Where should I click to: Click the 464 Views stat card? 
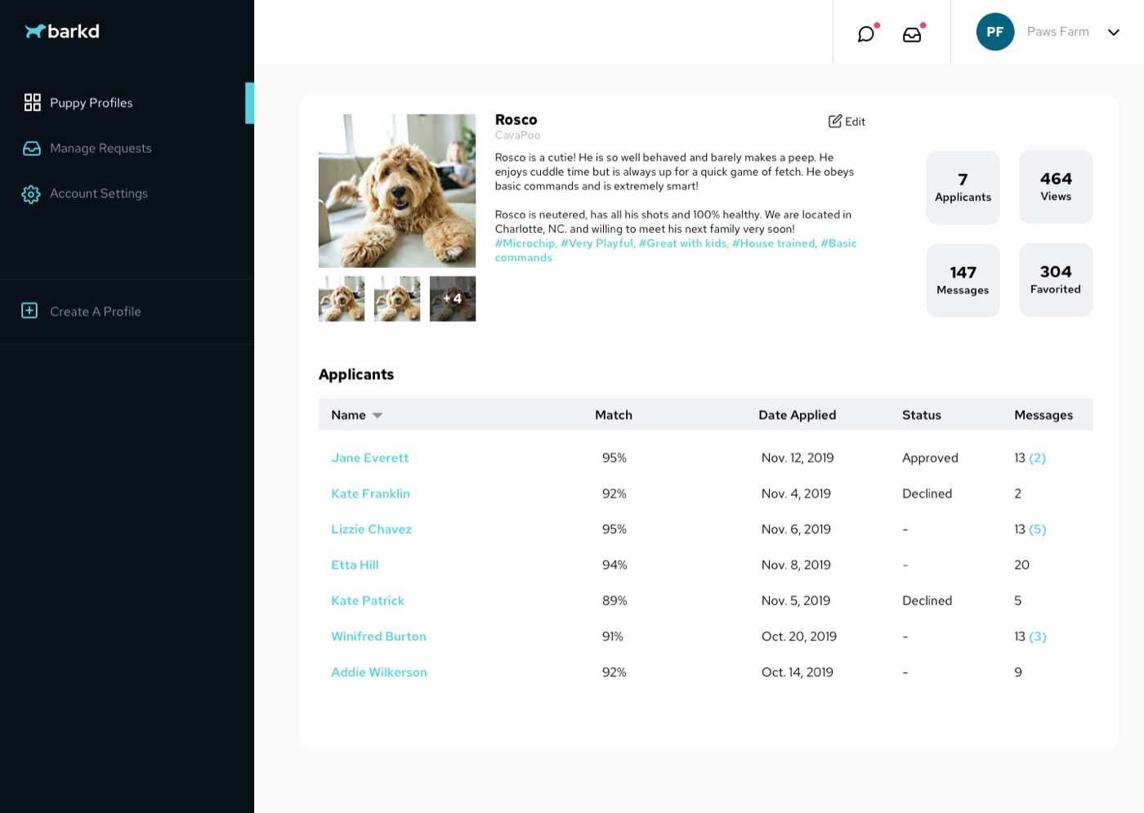pos(1056,187)
